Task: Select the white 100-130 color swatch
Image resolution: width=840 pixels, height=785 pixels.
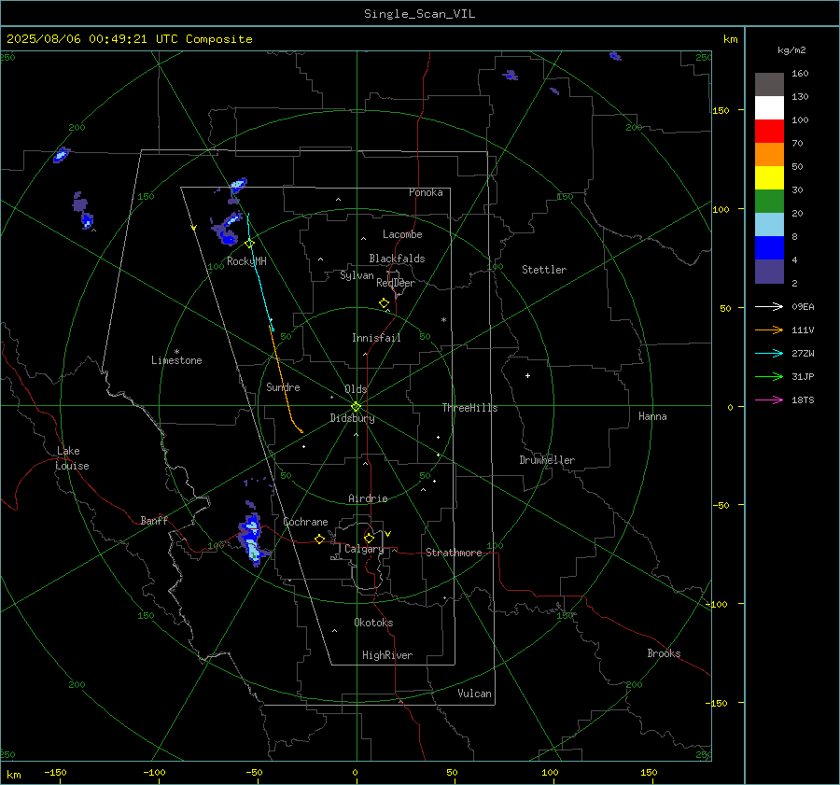Action: click(x=769, y=108)
